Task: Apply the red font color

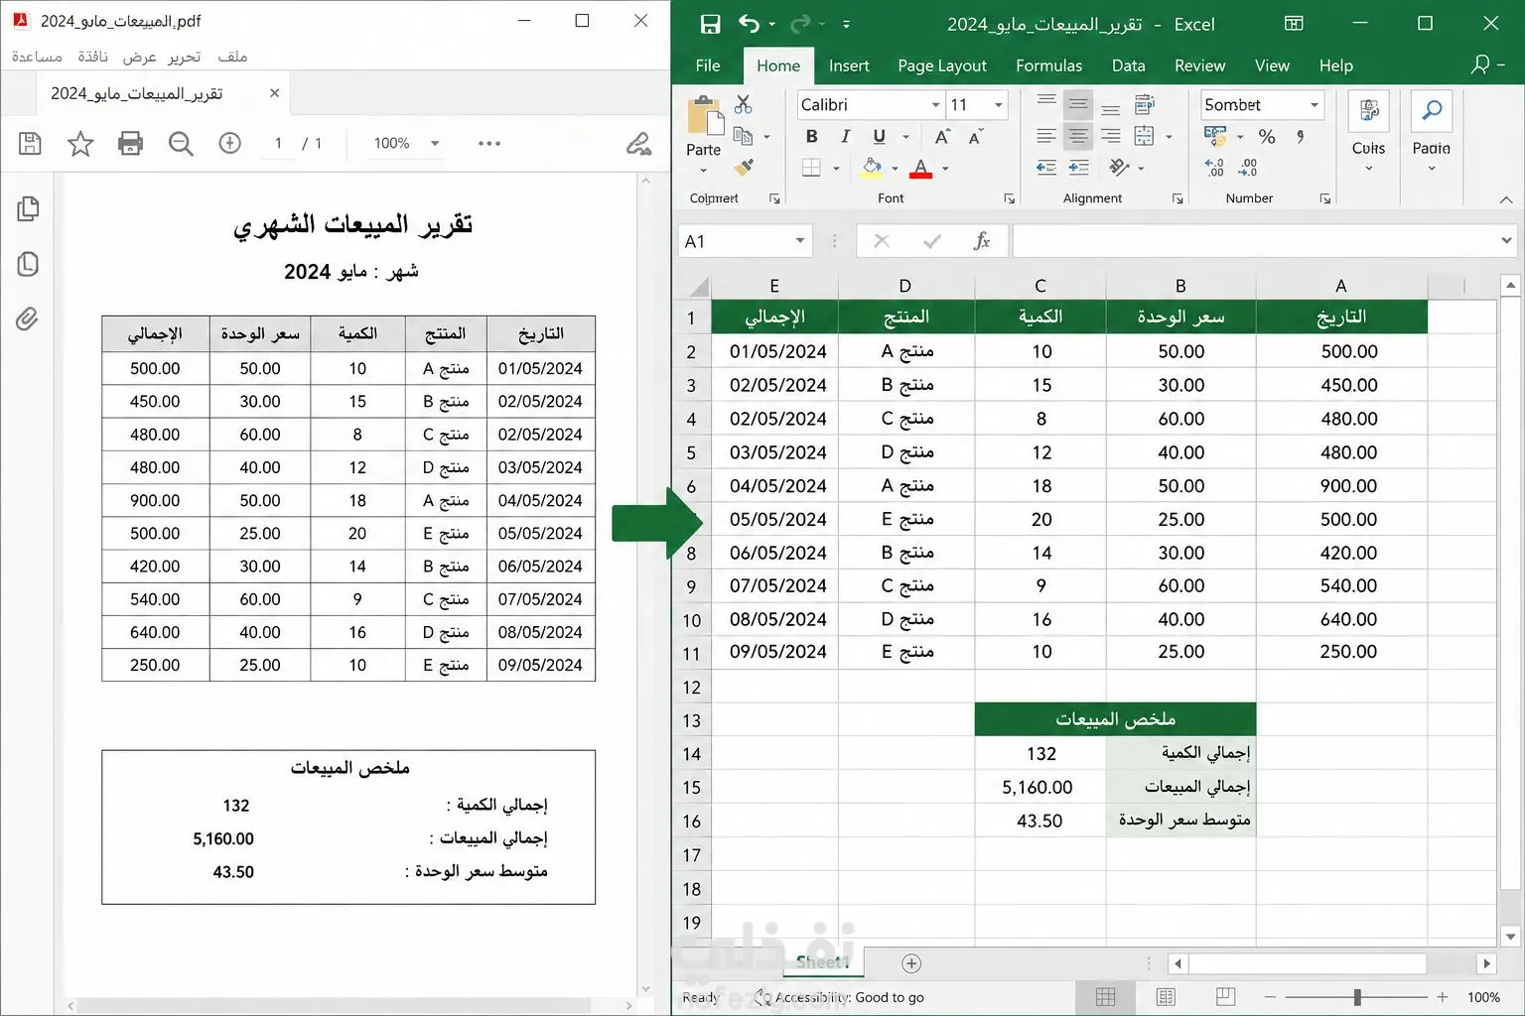Action: (921, 168)
